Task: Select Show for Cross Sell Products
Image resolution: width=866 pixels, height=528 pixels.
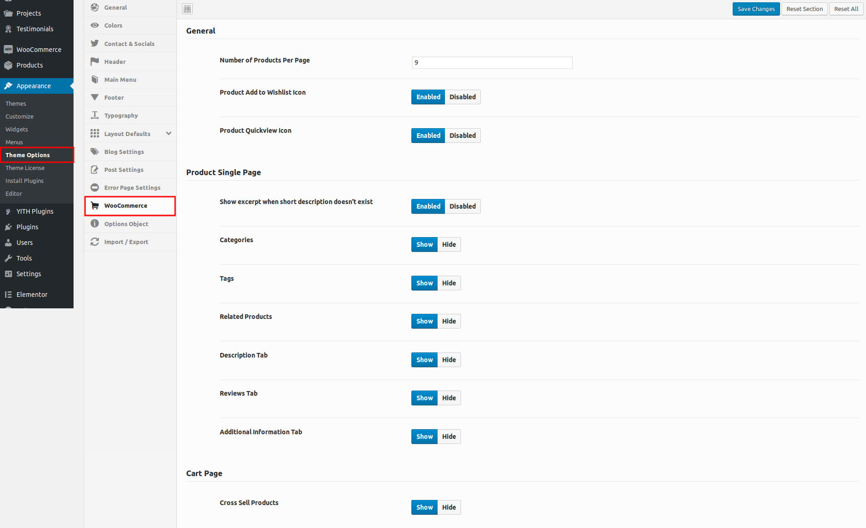Action: pos(424,507)
